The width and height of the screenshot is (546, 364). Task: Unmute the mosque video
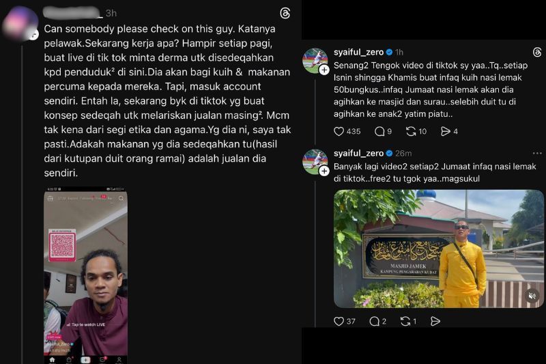click(532, 296)
